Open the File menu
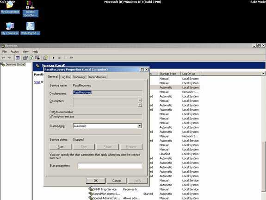 [5, 51]
